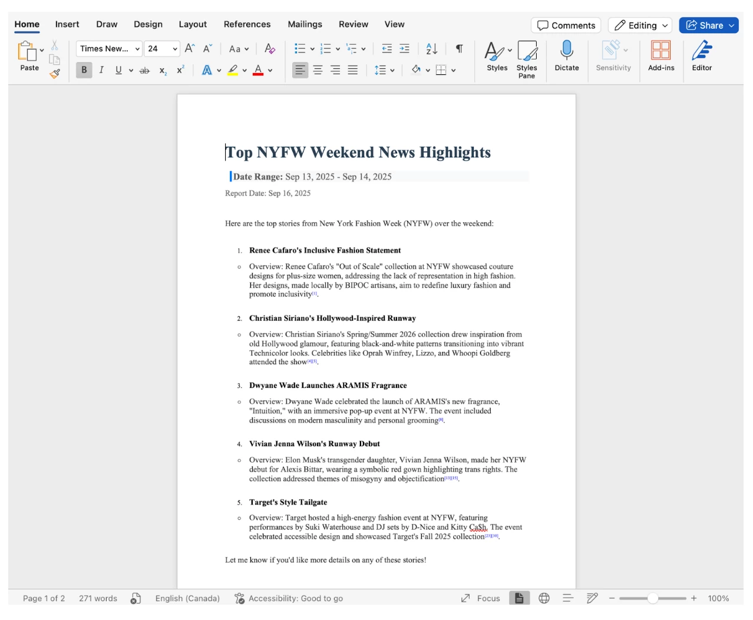
Task: Apply subscript formatting
Action: pyautogui.click(x=163, y=71)
